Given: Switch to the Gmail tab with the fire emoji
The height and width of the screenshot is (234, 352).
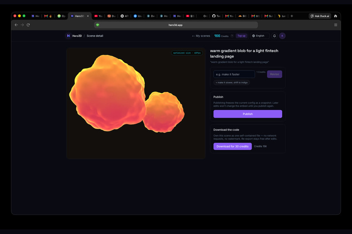Looking at the screenshot, I should click(x=48, y=16).
